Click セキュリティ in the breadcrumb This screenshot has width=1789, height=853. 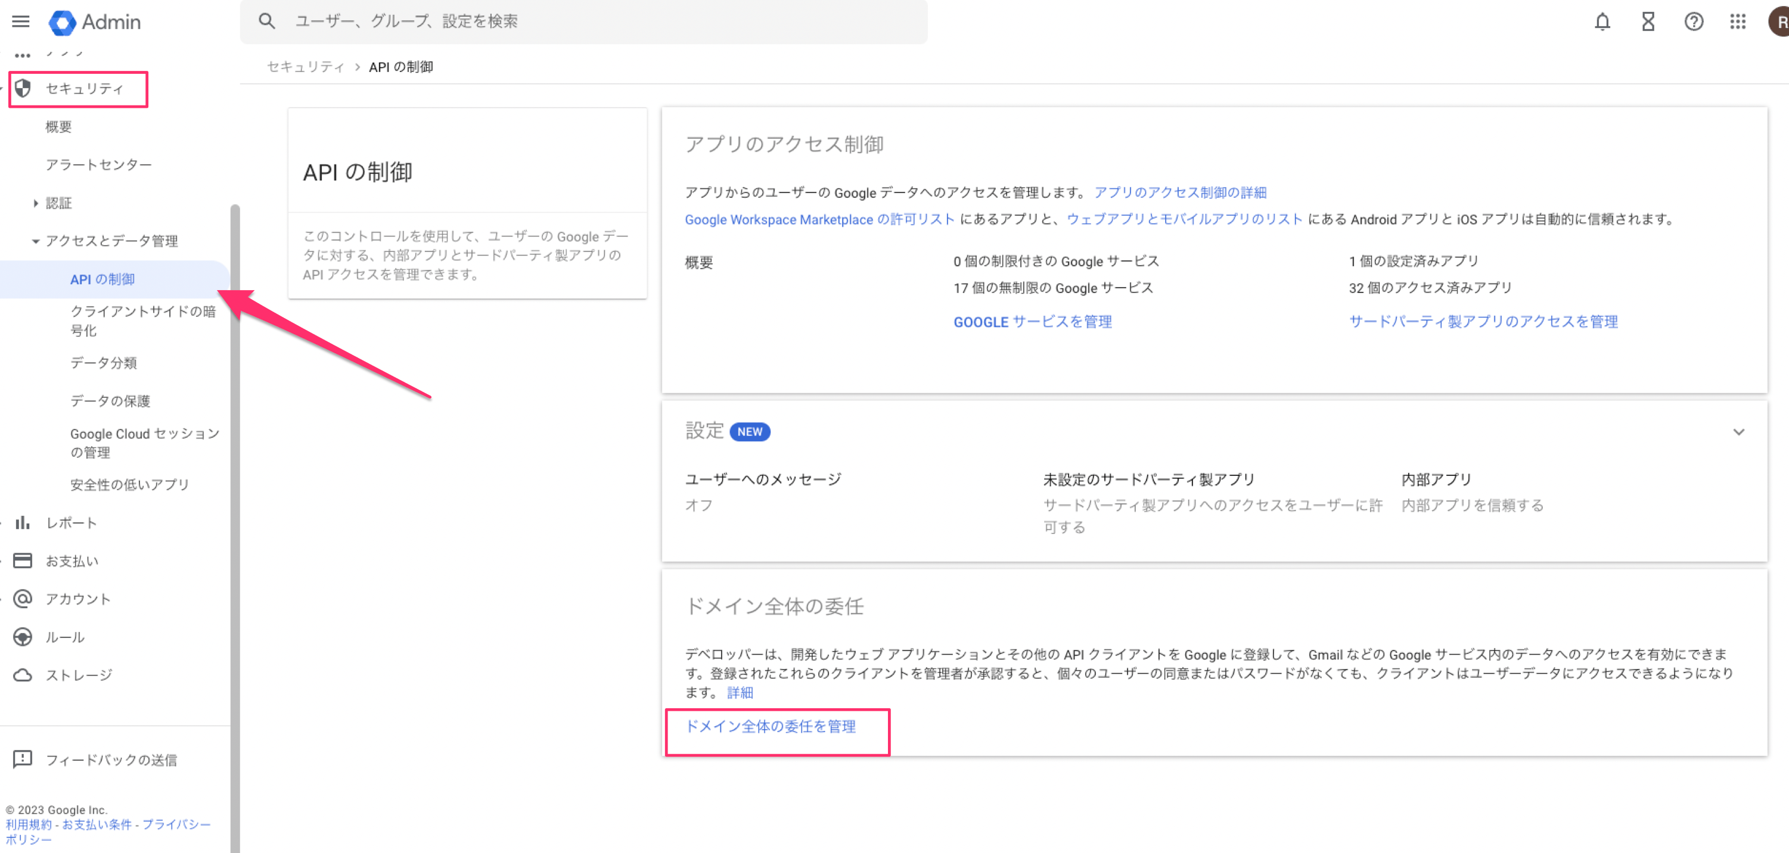[306, 67]
